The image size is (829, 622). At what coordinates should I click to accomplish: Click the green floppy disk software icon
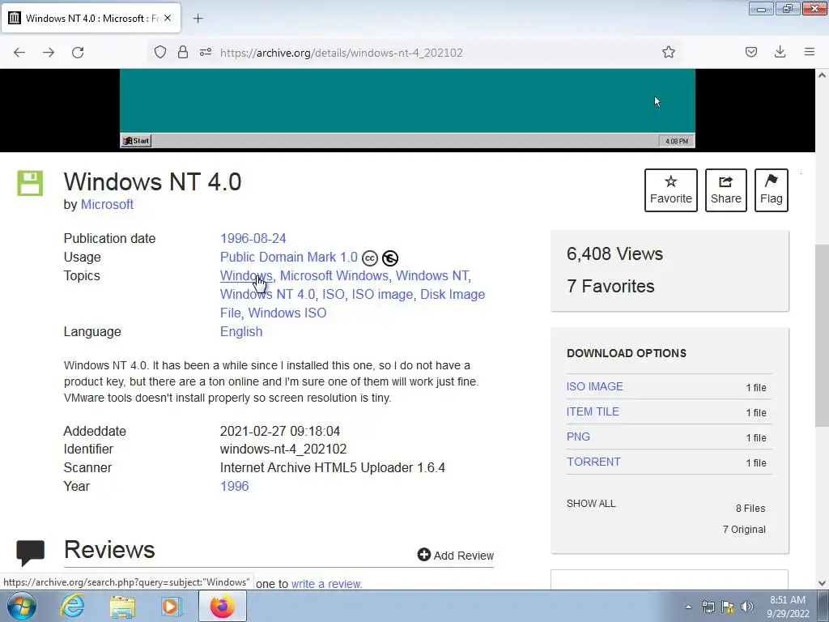[x=30, y=183]
